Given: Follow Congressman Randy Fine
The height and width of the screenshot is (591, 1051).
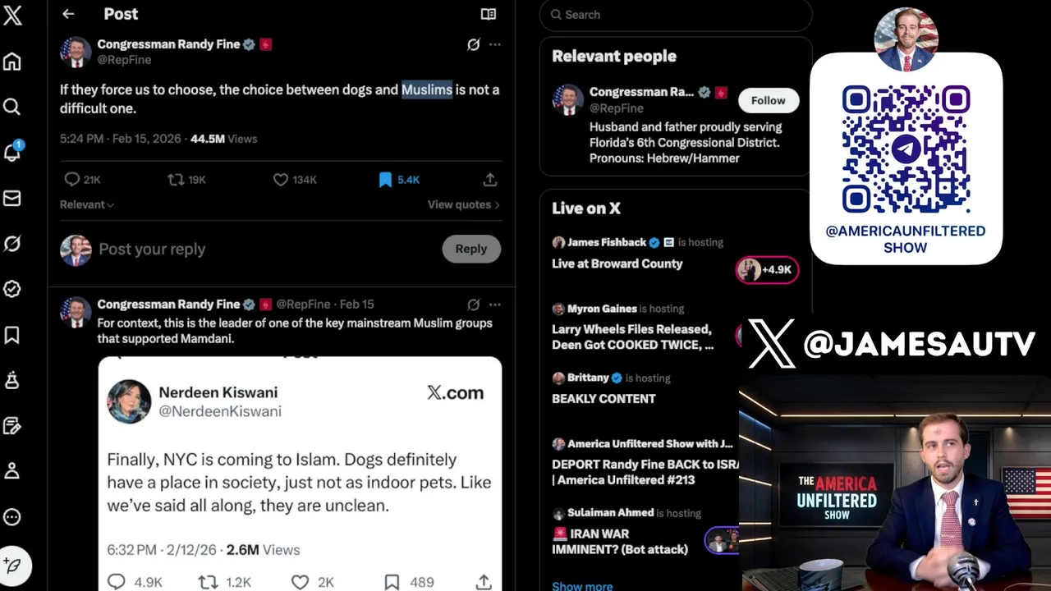Looking at the screenshot, I should pyautogui.click(x=768, y=100).
